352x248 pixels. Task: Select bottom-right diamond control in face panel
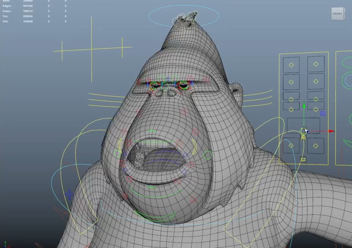click(316, 146)
